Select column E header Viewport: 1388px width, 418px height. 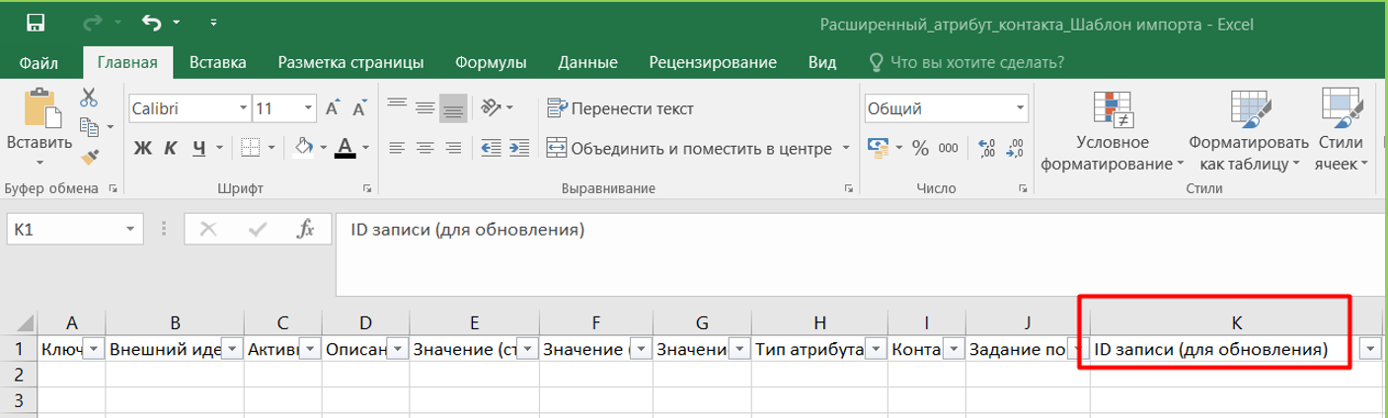tap(475, 322)
